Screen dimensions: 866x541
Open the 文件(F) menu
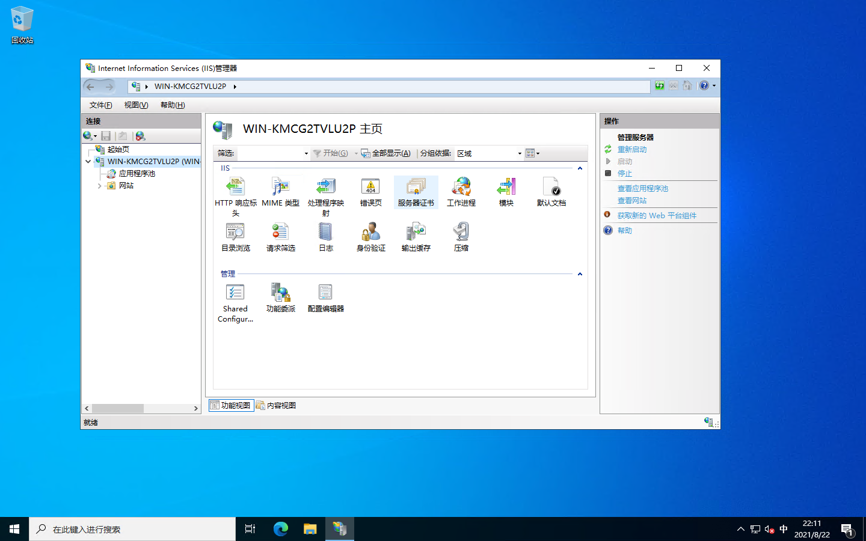coord(100,105)
